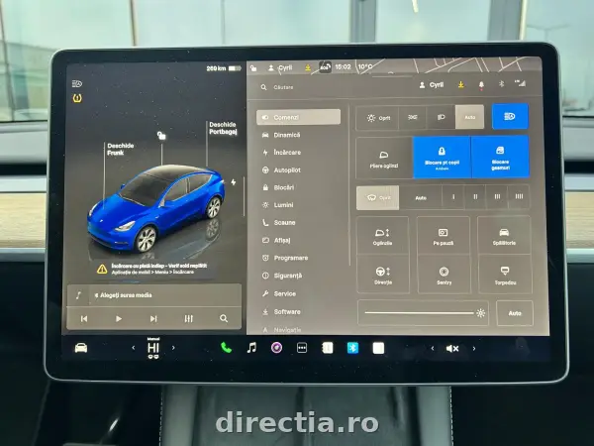This screenshot has width=594, height=446.
Task: Tap the charge port lightning icon
Action: (x=234, y=182)
